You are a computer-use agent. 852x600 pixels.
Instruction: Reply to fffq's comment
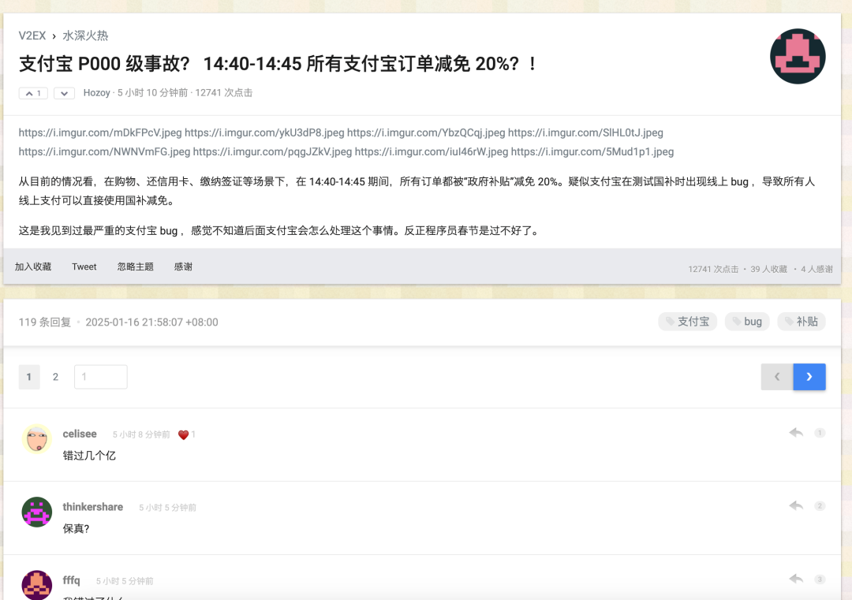coord(796,580)
